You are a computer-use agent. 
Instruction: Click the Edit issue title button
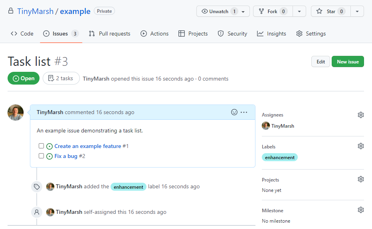[x=321, y=61]
